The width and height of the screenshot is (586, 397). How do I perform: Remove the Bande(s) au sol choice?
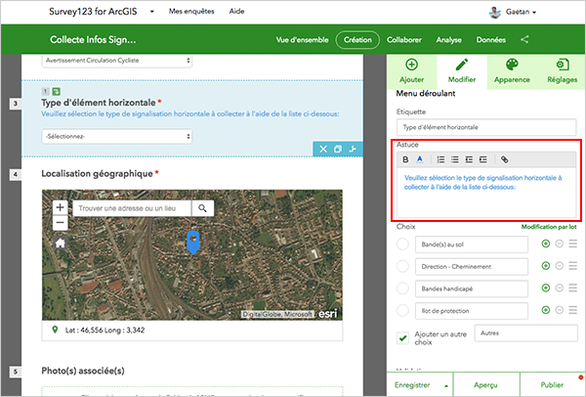click(559, 243)
